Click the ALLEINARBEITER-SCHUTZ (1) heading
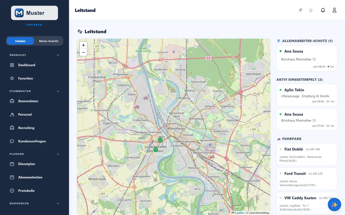The height and width of the screenshot is (215, 345). pos(305,41)
